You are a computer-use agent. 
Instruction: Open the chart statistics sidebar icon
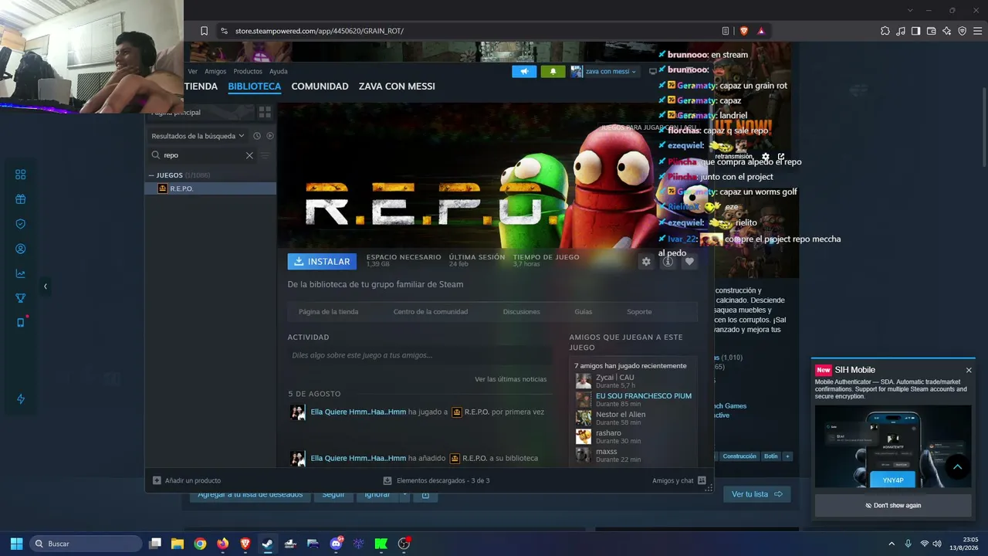[x=21, y=273]
